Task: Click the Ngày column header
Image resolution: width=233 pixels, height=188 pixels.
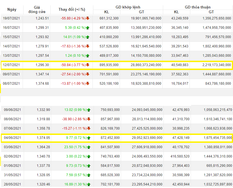Action: [x=12, y=10]
